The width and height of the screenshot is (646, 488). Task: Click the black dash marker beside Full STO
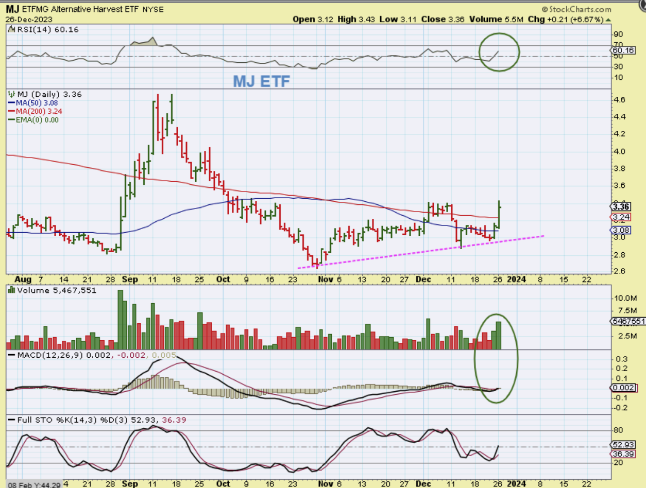point(11,420)
